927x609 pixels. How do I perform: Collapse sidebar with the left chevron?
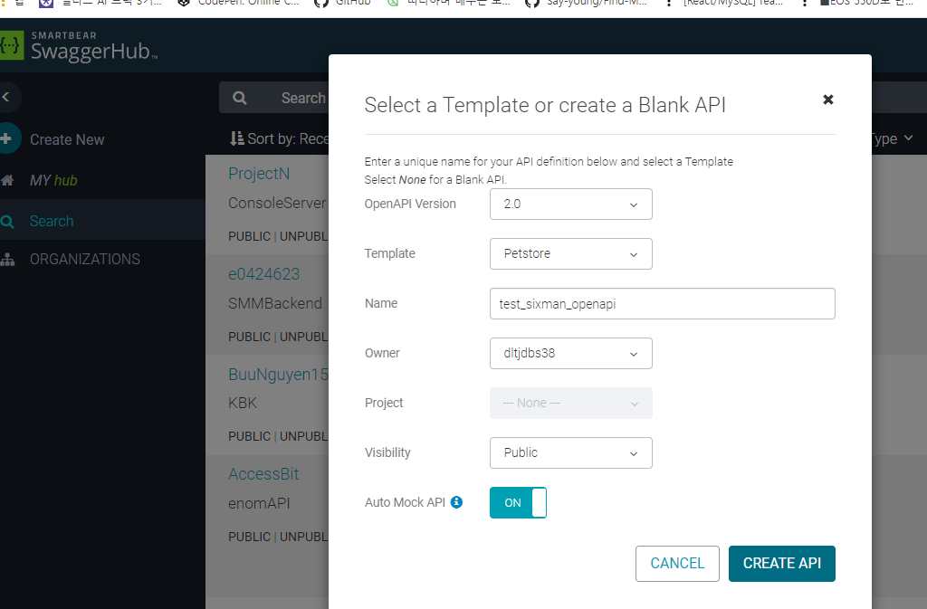6,97
